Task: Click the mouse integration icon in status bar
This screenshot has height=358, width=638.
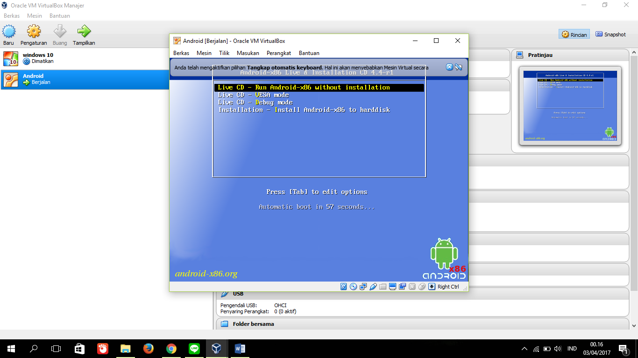Action: pyautogui.click(x=422, y=287)
